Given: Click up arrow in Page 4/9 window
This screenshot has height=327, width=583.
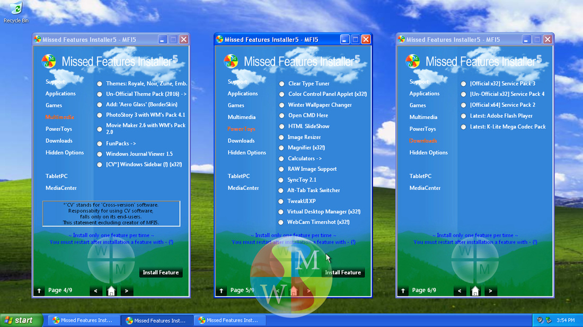Looking at the screenshot, I should click(39, 290).
